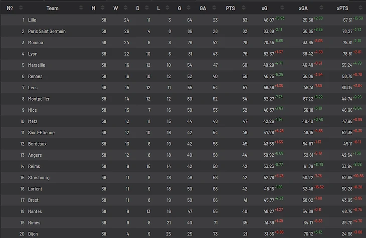The image size is (366, 238).
Task: Select the Strasbourg team row name
Action: tap(39, 178)
